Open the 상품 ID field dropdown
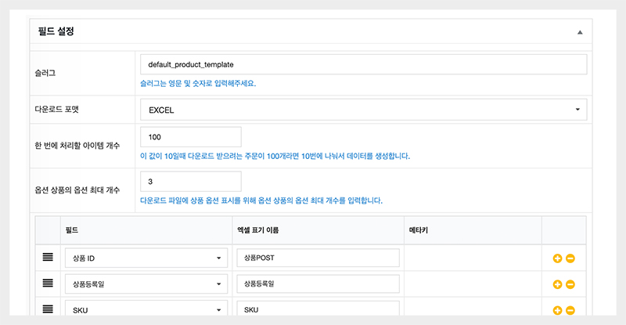 (x=146, y=259)
